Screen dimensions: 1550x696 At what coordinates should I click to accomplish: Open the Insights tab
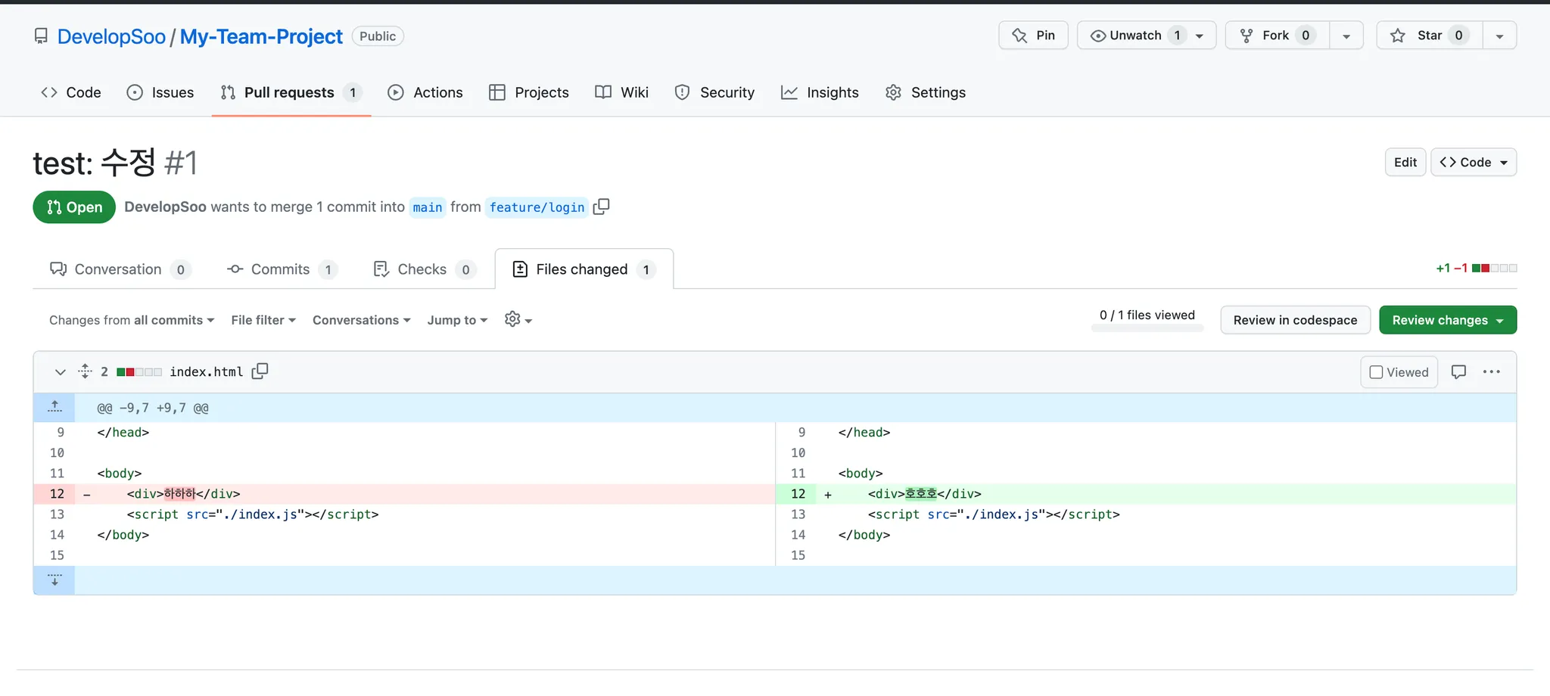tap(820, 92)
